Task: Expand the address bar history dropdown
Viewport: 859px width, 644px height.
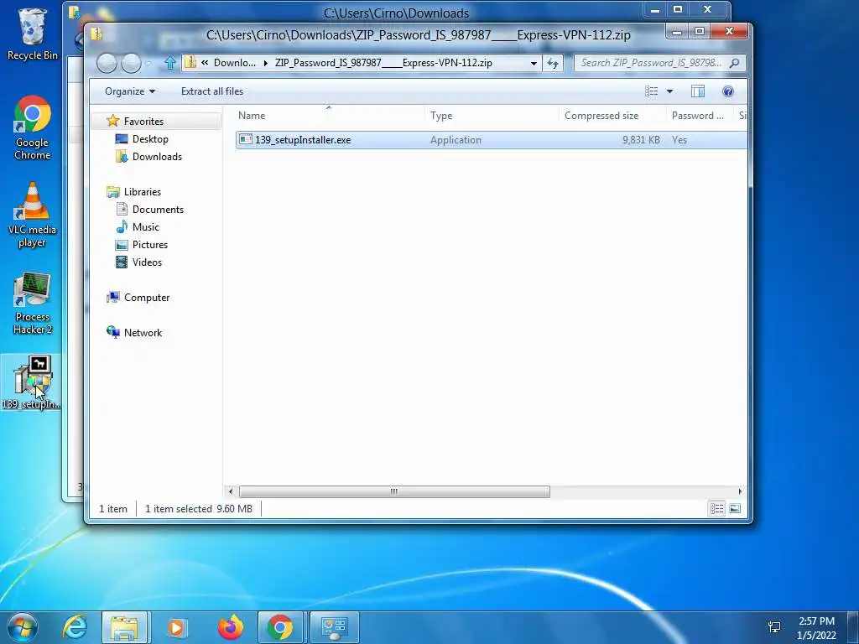Action: click(534, 63)
